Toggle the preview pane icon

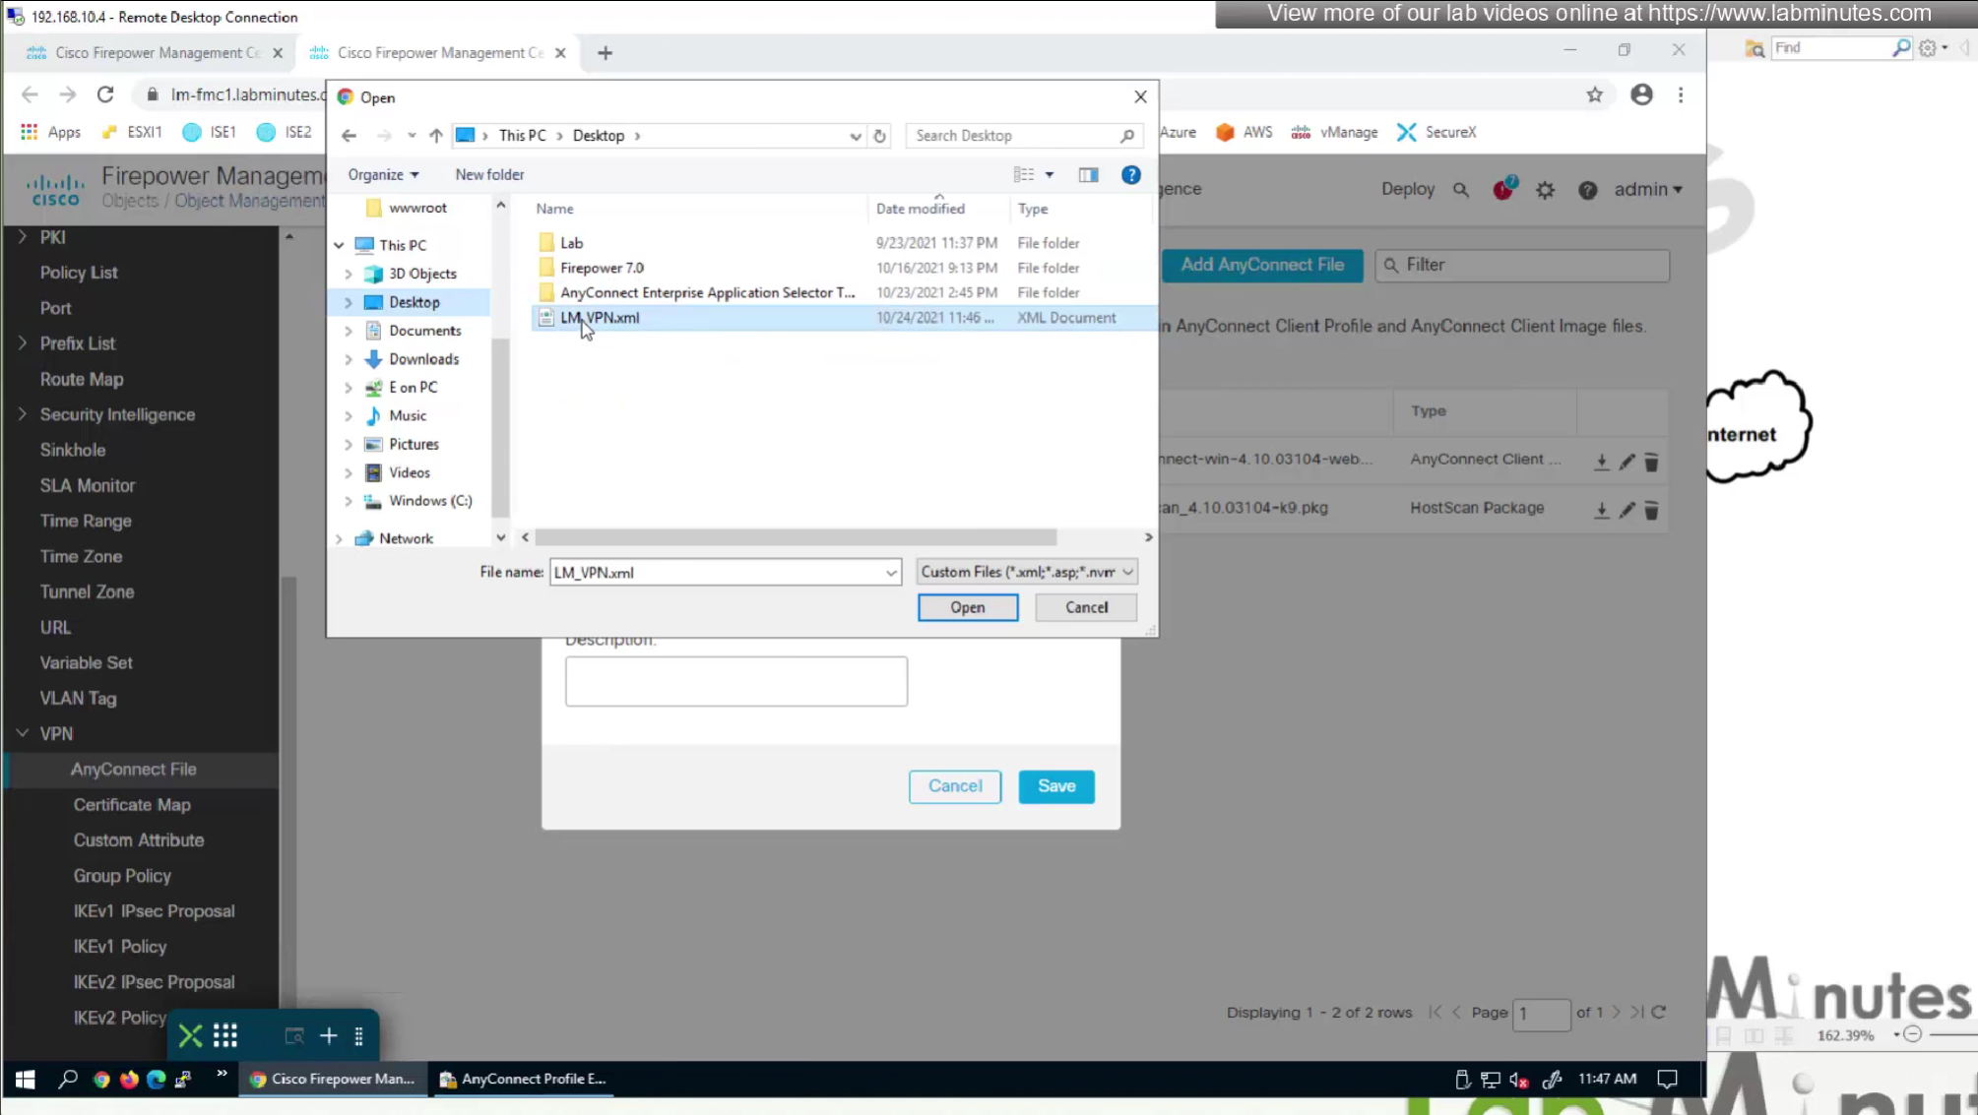(1088, 175)
